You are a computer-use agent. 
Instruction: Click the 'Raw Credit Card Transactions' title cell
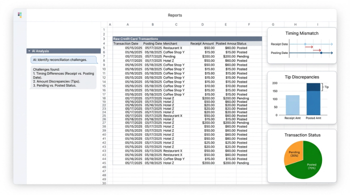(187, 39)
